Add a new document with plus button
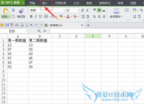Screen dimensions: 144x104 pos(88,25)
